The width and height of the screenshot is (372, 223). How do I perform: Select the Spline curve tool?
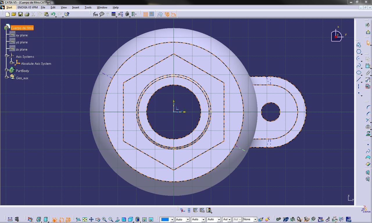pos(359,66)
